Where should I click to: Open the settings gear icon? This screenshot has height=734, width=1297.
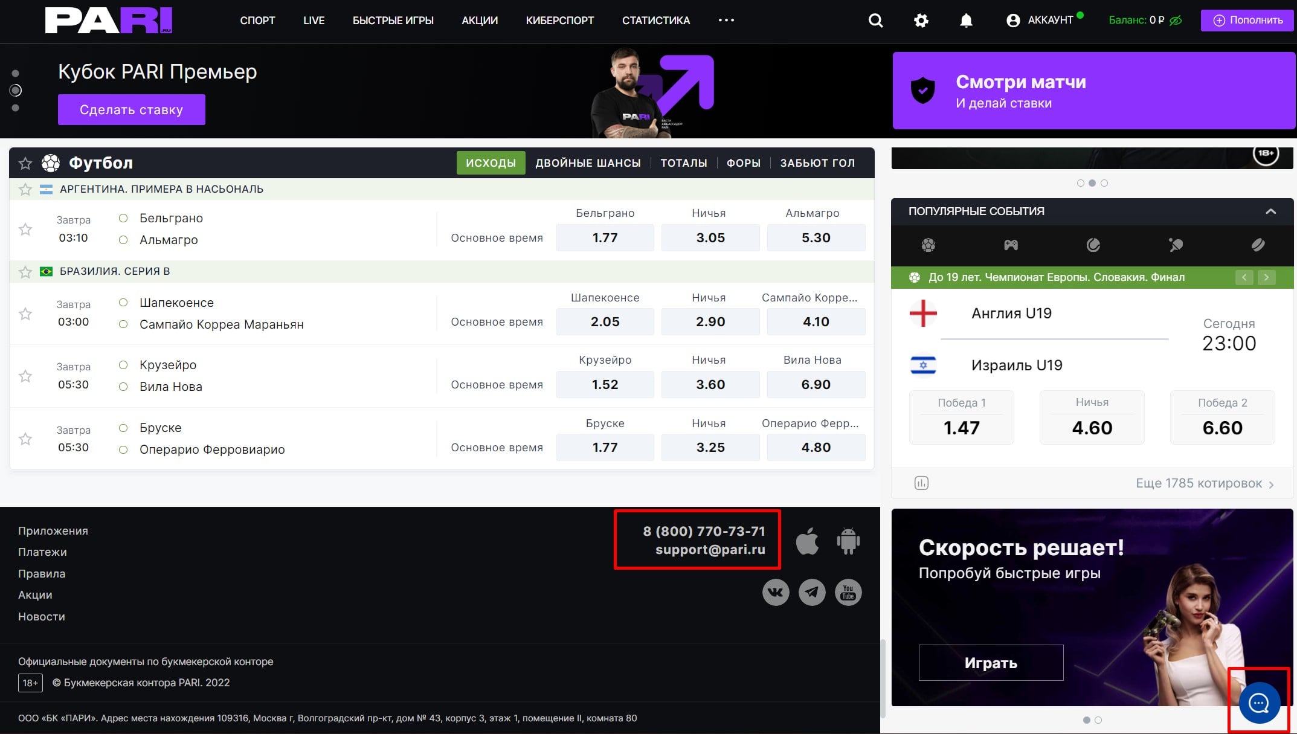[x=921, y=21]
